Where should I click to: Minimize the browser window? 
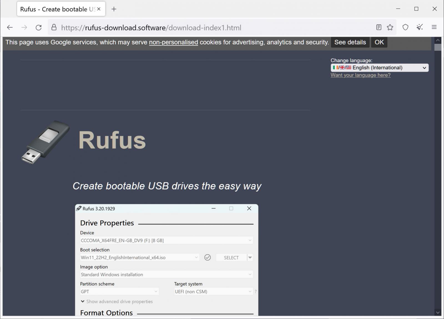click(x=398, y=9)
